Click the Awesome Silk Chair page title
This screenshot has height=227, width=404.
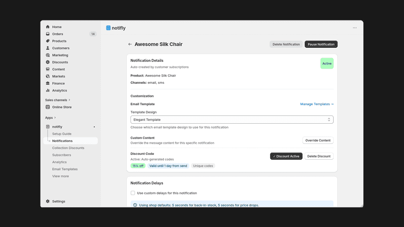coord(159,44)
